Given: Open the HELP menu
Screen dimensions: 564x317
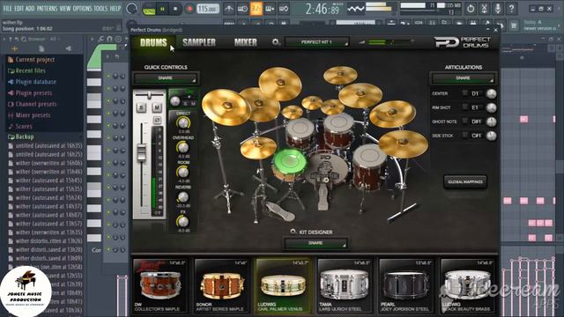Looking at the screenshot, I should (115, 8).
